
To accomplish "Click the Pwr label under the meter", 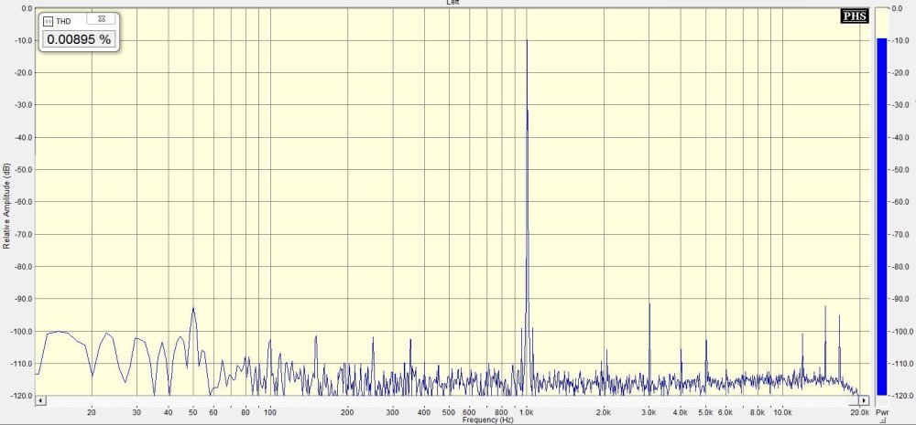I will 881,413.
